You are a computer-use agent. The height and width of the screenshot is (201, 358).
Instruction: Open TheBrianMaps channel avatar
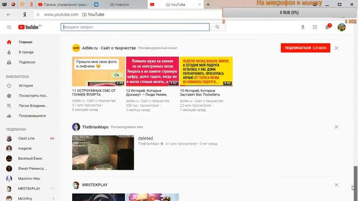tap(76, 127)
